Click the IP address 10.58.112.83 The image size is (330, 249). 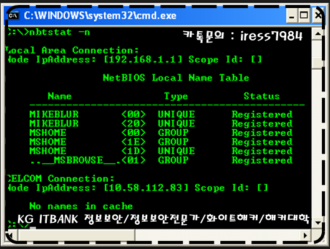point(146,188)
